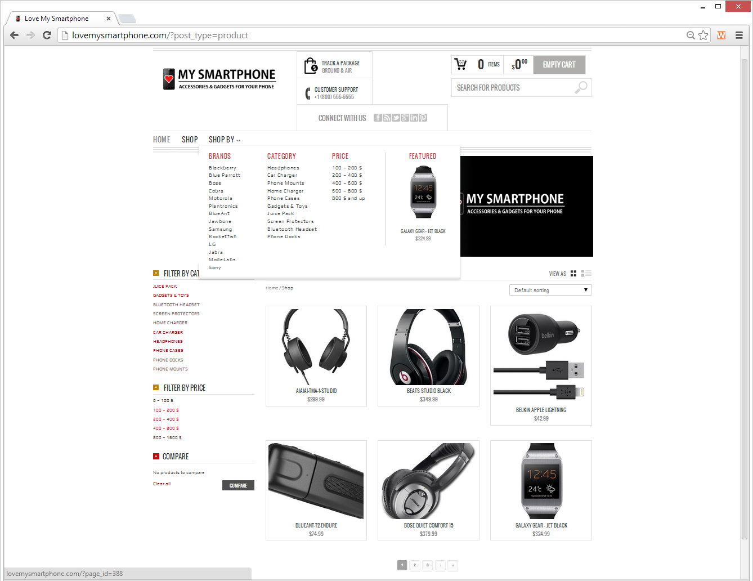Image resolution: width=753 pixels, height=581 pixels.
Task: Choose Bluetooth Headset in Category menu
Action: pos(292,229)
